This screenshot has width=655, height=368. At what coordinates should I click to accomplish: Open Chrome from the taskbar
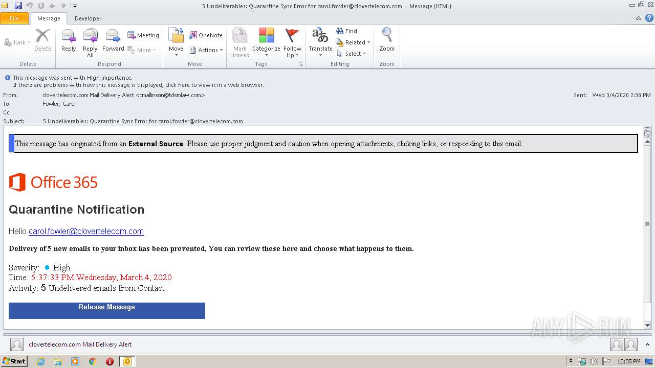[93, 361]
